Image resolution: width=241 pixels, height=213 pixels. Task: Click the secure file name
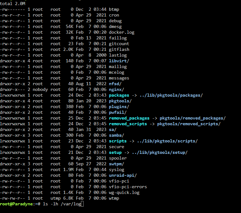(x=117, y=147)
